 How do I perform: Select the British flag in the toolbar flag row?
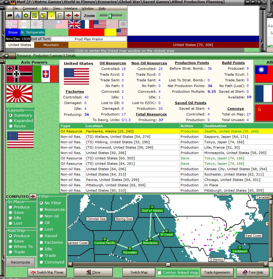74,24
